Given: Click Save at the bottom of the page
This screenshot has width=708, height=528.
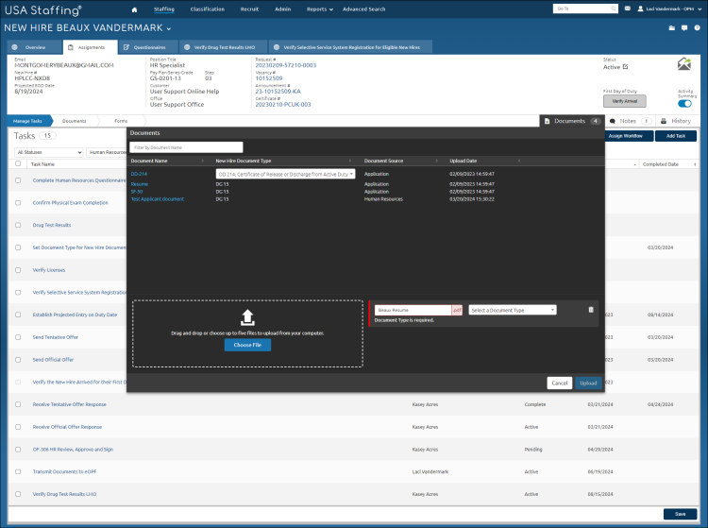Looking at the screenshot, I should [x=680, y=514].
